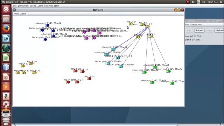
Task: Open the Motes menu
Action: [33, 6]
